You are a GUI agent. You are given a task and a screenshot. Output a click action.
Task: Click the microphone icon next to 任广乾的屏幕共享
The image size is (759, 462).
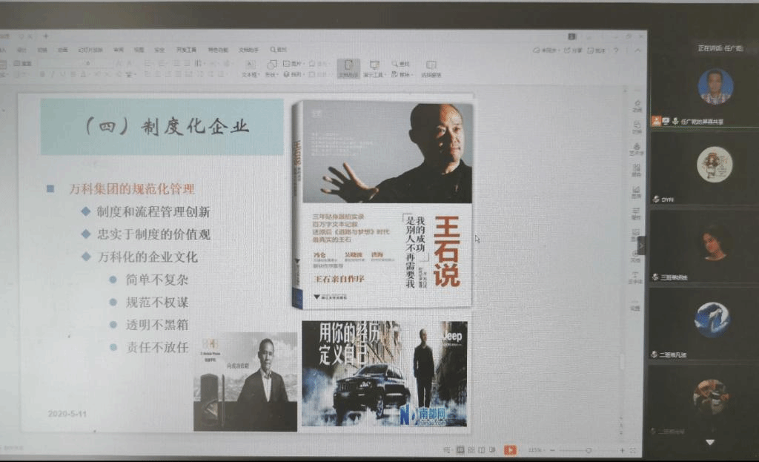(675, 121)
